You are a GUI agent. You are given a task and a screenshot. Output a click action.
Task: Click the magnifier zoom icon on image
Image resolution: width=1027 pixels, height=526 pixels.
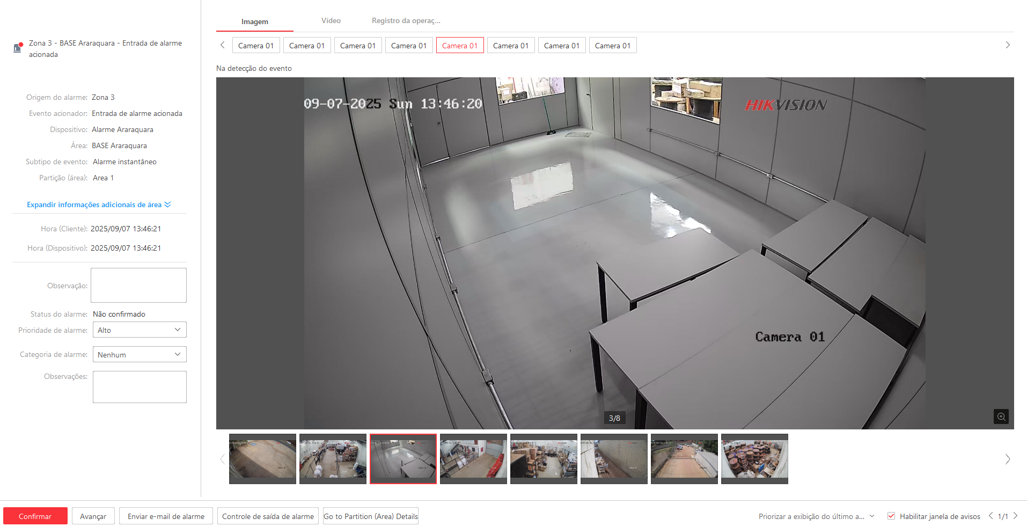1001,417
